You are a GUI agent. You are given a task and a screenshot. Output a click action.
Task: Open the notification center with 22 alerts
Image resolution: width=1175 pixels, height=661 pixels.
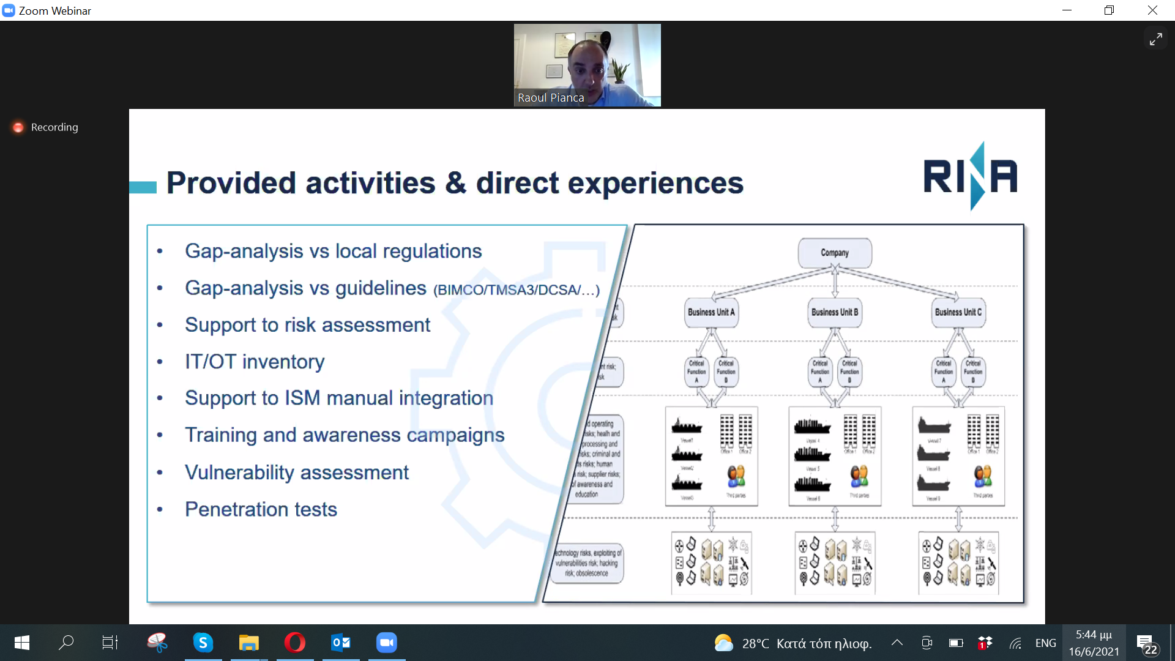pyautogui.click(x=1146, y=644)
